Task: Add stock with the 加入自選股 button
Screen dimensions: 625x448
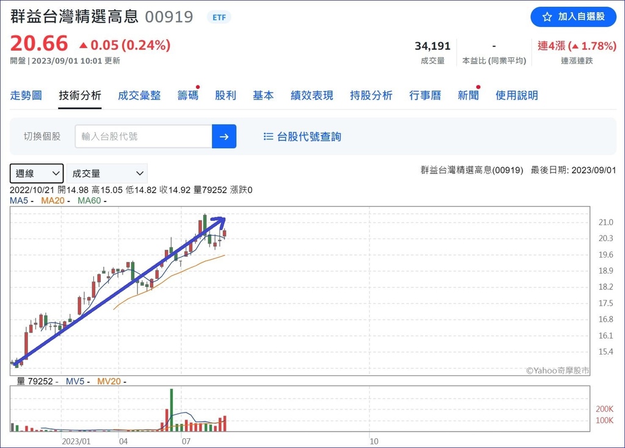Action: [573, 16]
